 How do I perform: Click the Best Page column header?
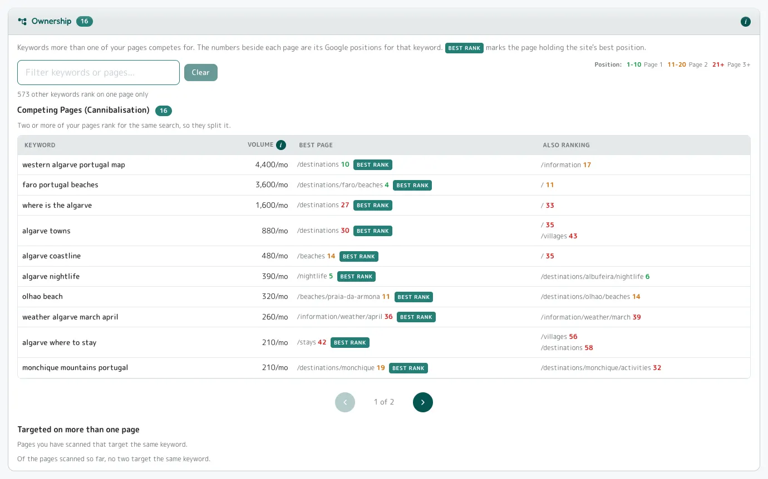pos(316,145)
